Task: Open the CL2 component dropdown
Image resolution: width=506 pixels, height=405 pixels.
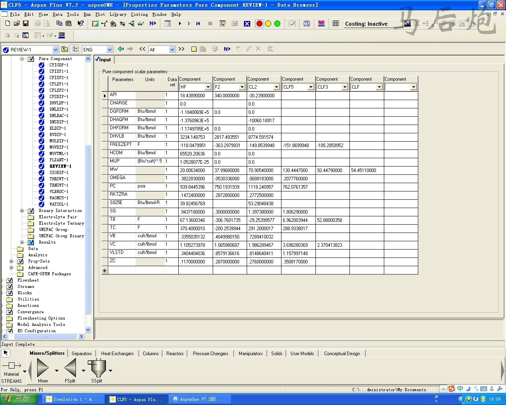Action: pos(277,87)
